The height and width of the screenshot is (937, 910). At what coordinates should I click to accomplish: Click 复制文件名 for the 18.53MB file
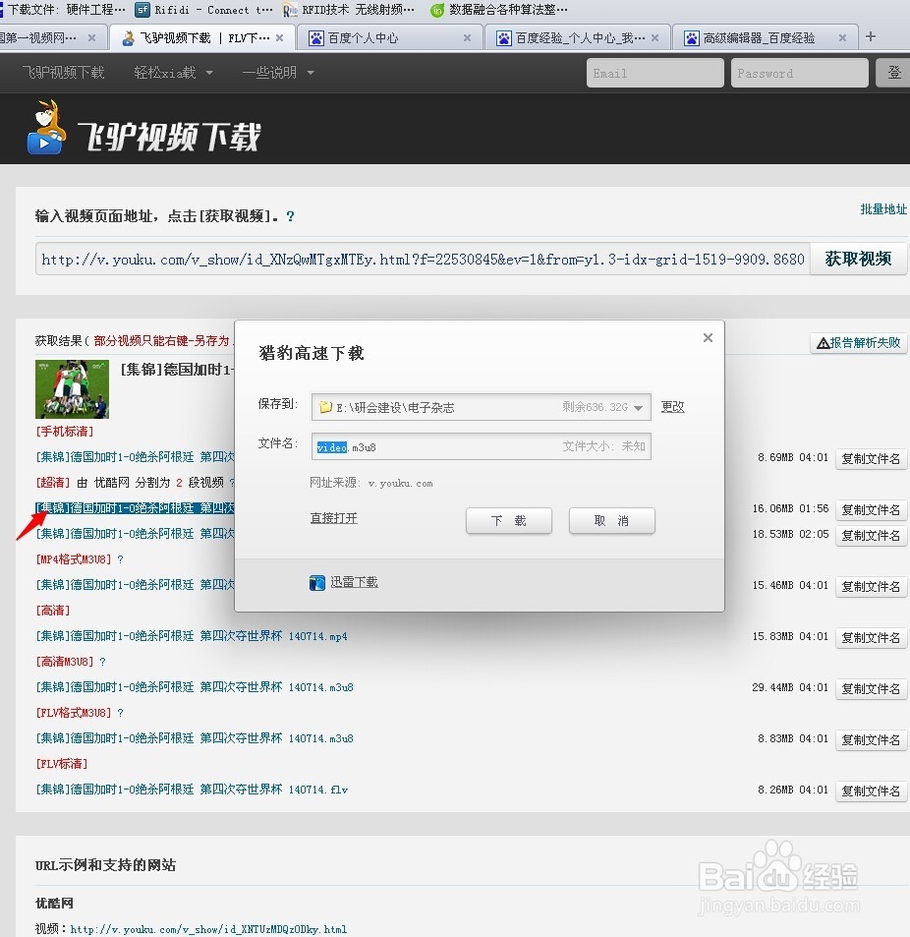pos(872,536)
